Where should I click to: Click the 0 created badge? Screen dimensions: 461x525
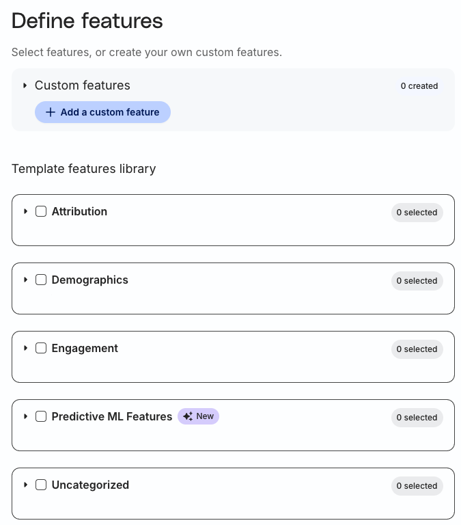pyautogui.click(x=419, y=86)
